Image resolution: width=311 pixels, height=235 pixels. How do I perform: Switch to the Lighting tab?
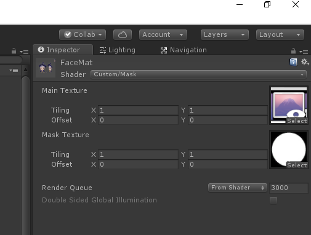[118, 50]
